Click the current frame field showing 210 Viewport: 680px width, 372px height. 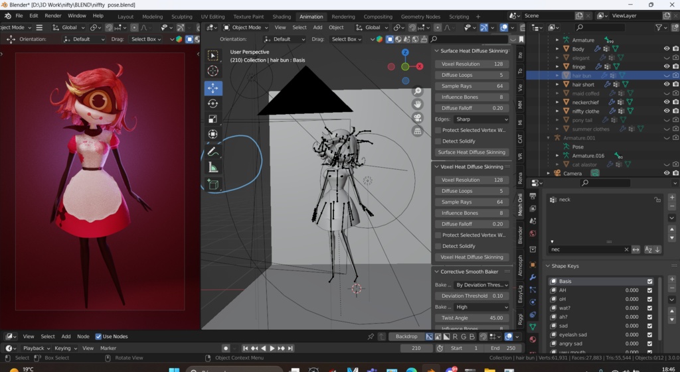pyautogui.click(x=416, y=348)
